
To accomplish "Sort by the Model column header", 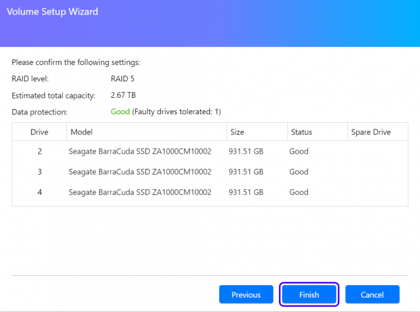I will [x=82, y=132].
